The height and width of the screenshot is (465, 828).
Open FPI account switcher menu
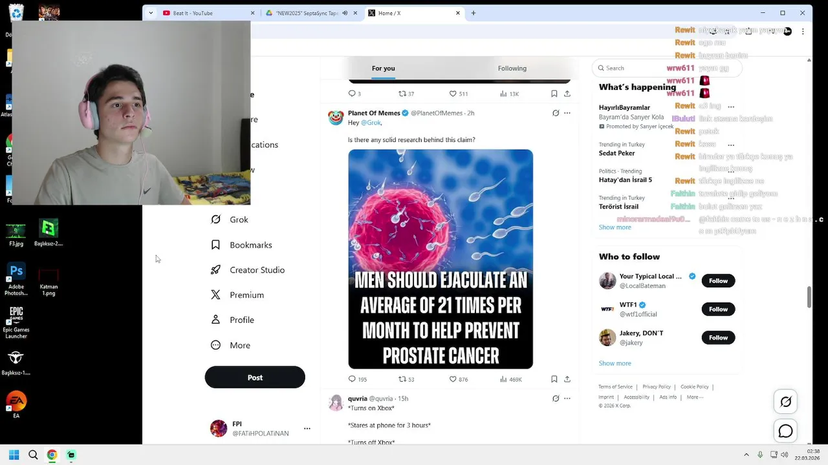307,428
